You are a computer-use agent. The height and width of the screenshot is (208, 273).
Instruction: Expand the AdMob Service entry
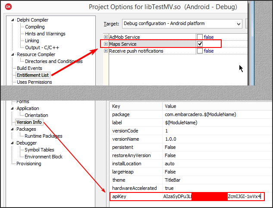[106, 37]
